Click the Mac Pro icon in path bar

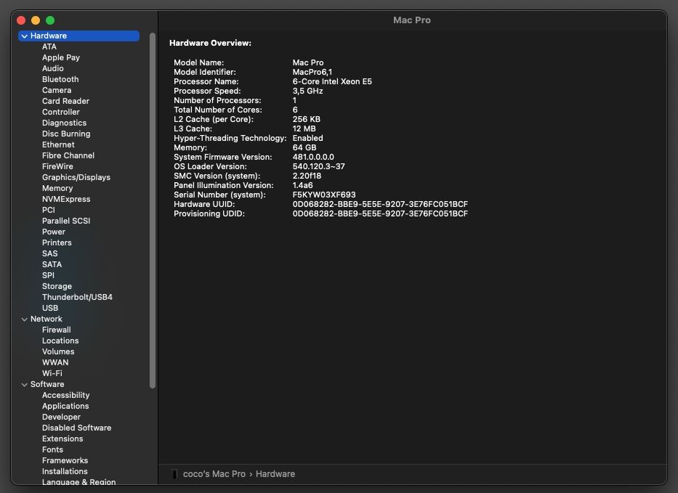click(x=174, y=474)
